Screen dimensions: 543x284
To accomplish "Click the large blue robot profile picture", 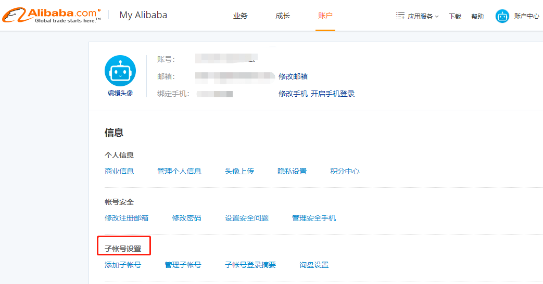I will pos(120,71).
